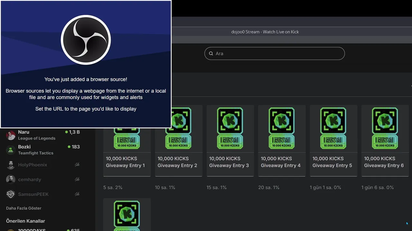Select 10,000 KICKS Giveaway Entry 3 title
Viewport: 412px width, 231px height.
(229, 162)
